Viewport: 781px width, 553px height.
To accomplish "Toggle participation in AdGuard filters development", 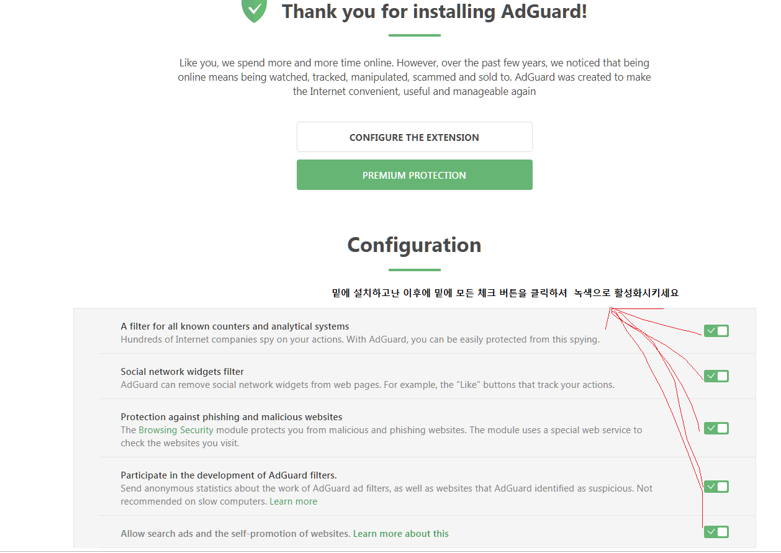I will point(716,487).
